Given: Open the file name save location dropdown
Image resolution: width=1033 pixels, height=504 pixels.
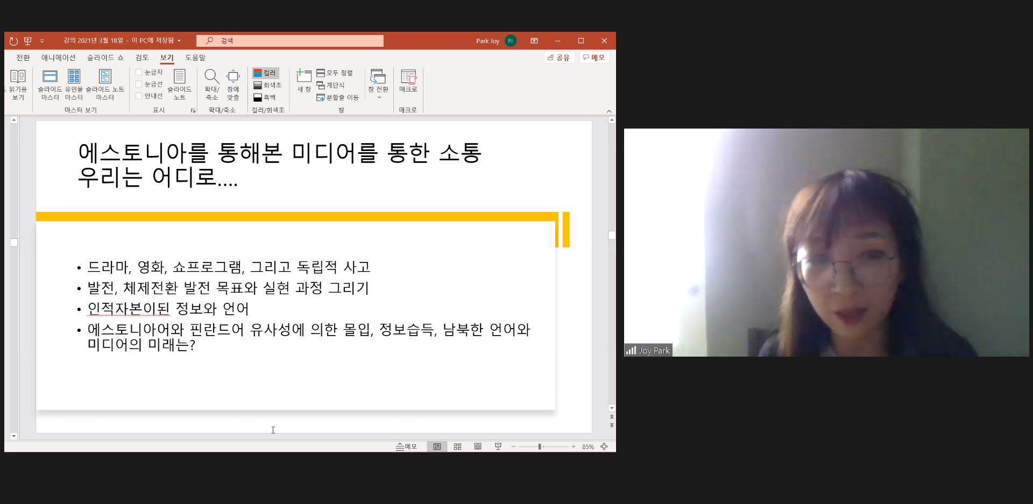Looking at the screenshot, I should (179, 41).
